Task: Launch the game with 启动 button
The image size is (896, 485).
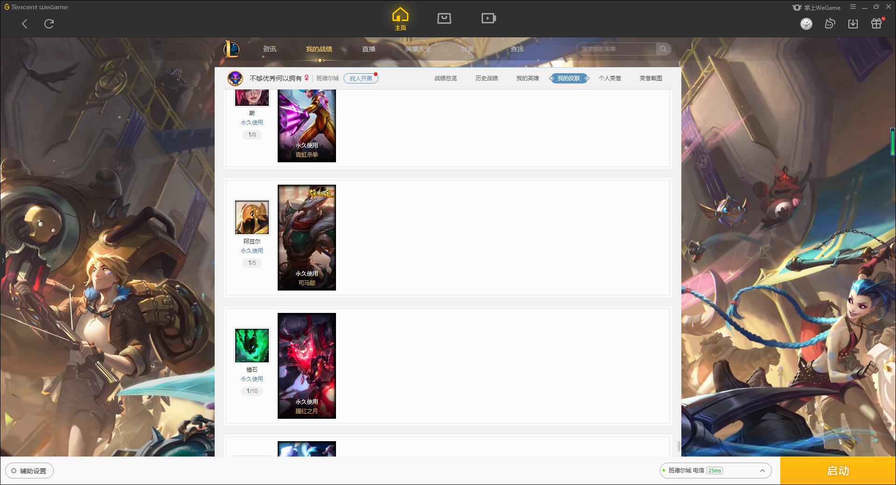Action: pyautogui.click(x=838, y=471)
